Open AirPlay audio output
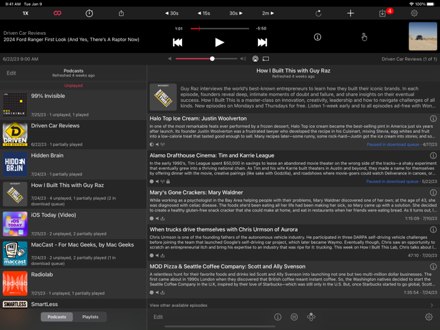 [255, 59]
